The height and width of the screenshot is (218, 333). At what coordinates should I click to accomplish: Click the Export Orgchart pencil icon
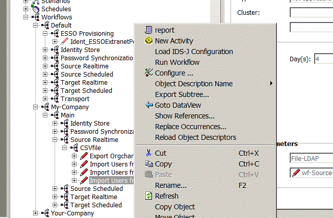[x=84, y=156]
